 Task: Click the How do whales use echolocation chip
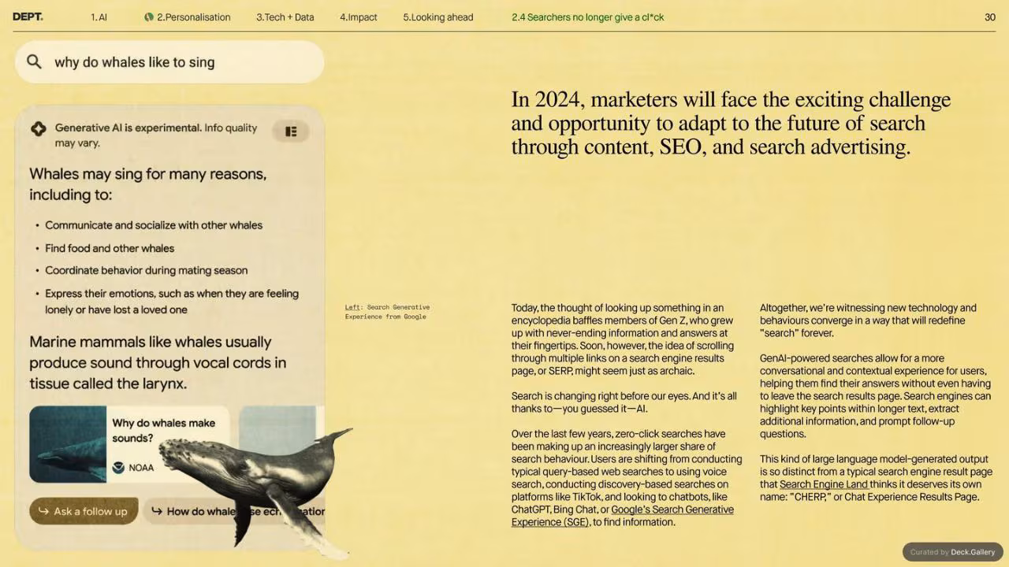235,511
